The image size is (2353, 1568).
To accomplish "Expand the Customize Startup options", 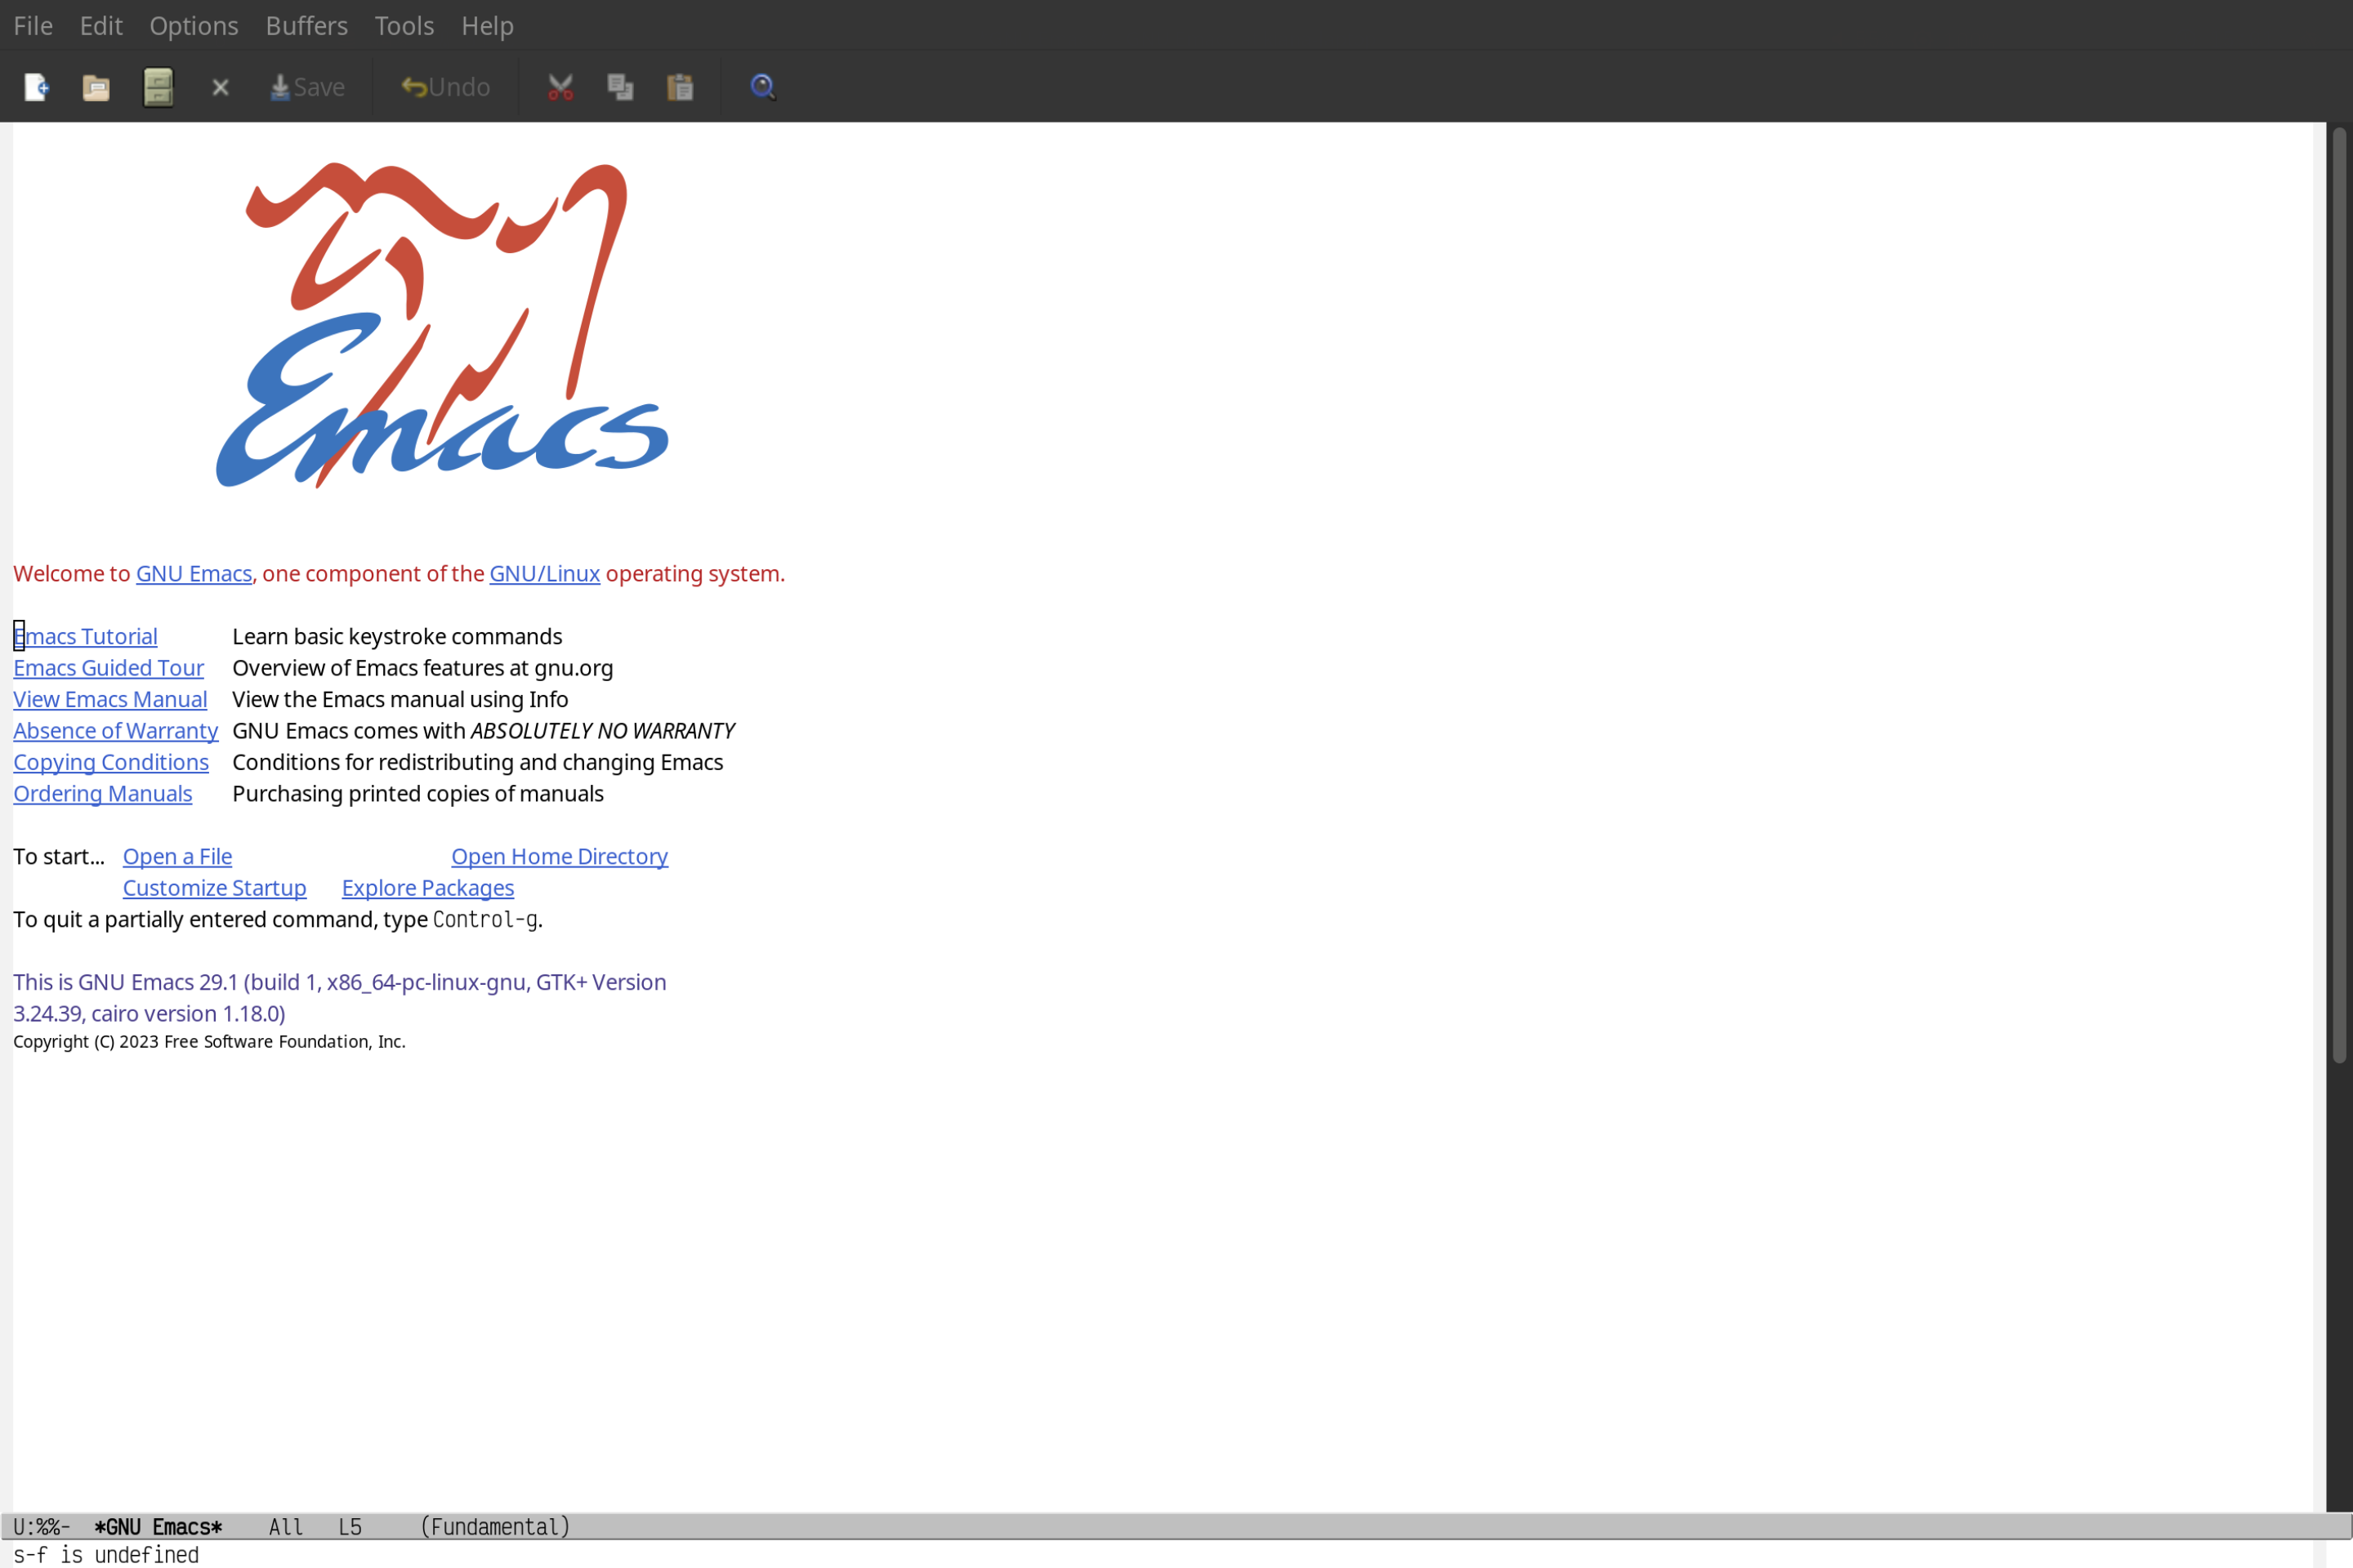I will [213, 887].
